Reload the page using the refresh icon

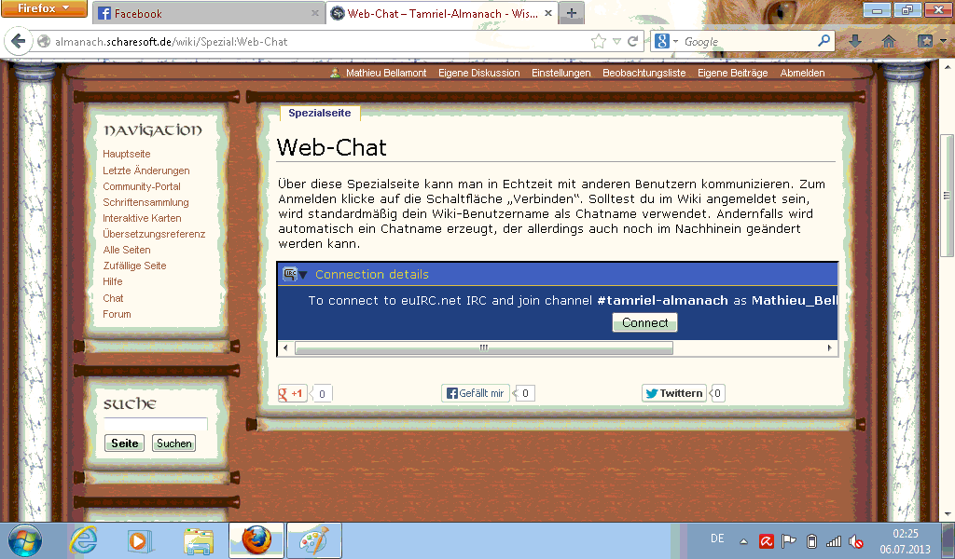click(633, 42)
